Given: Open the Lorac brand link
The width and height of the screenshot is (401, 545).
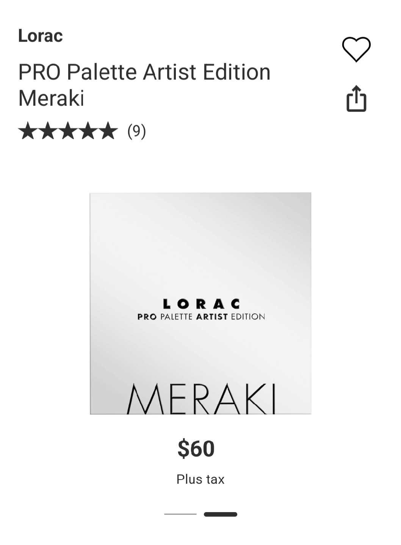Looking at the screenshot, I should pyautogui.click(x=41, y=36).
